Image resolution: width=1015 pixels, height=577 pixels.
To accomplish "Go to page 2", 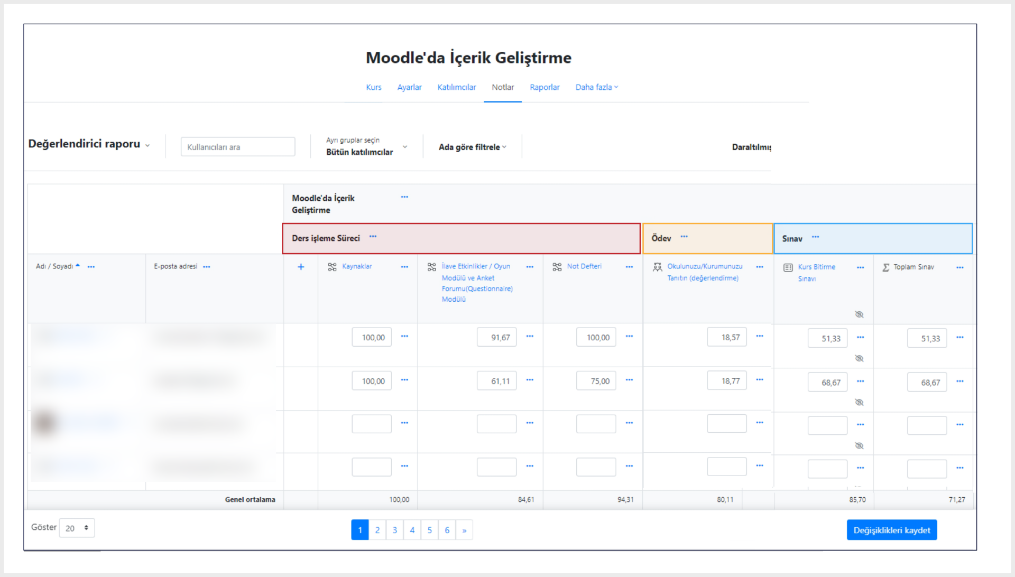I will pos(377,530).
